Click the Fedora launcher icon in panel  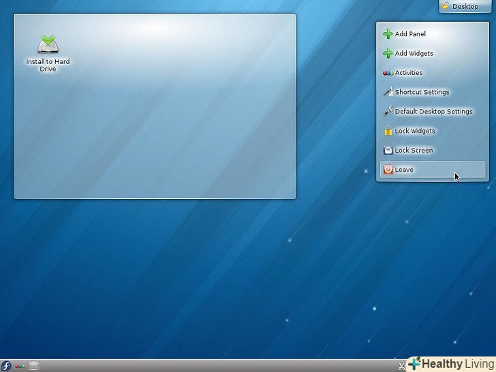[x=6, y=366]
